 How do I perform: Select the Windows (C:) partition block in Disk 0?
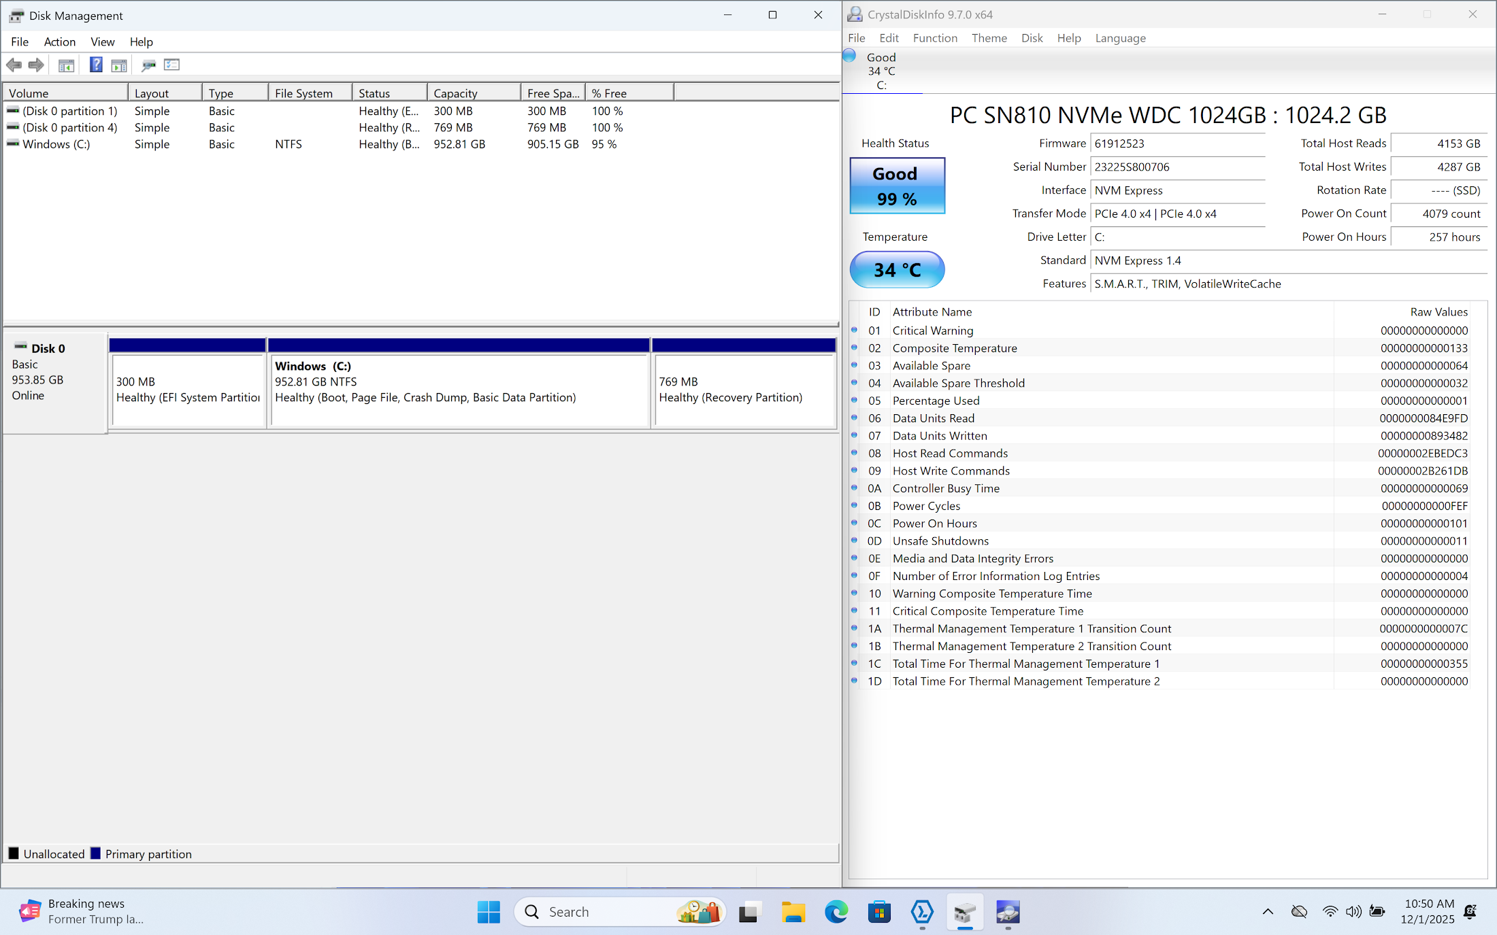pos(459,390)
